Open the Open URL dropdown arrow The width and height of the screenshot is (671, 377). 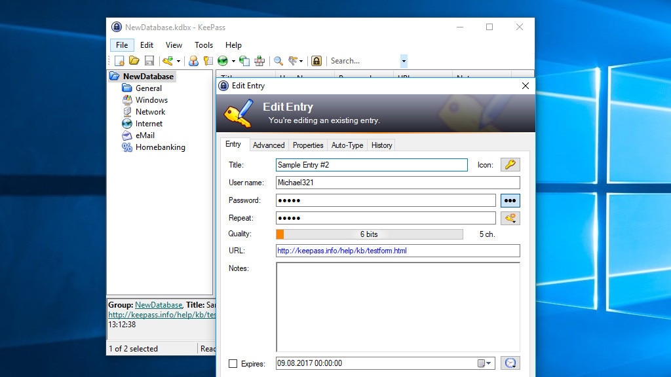[233, 61]
